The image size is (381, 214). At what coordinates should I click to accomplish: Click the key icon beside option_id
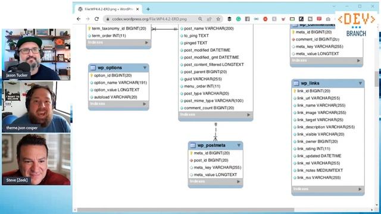[x=92, y=75]
